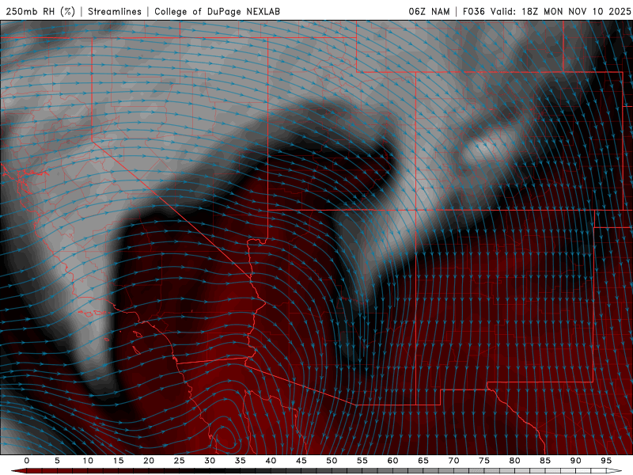Click the '15' value on the color scale
Screen dimensions: 633x475
click(x=118, y=461)
